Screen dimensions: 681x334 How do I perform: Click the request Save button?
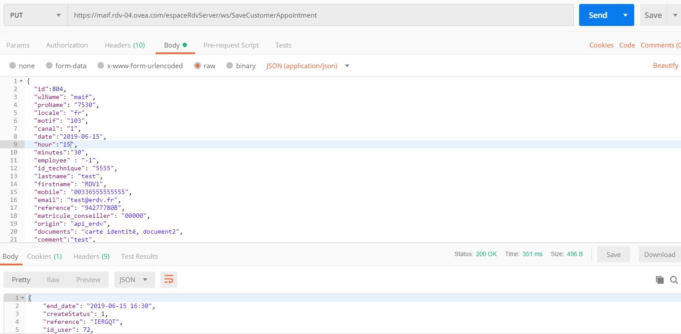(x=653, y=15)
